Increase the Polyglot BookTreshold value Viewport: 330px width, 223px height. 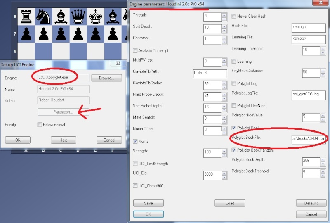(323, 171)
